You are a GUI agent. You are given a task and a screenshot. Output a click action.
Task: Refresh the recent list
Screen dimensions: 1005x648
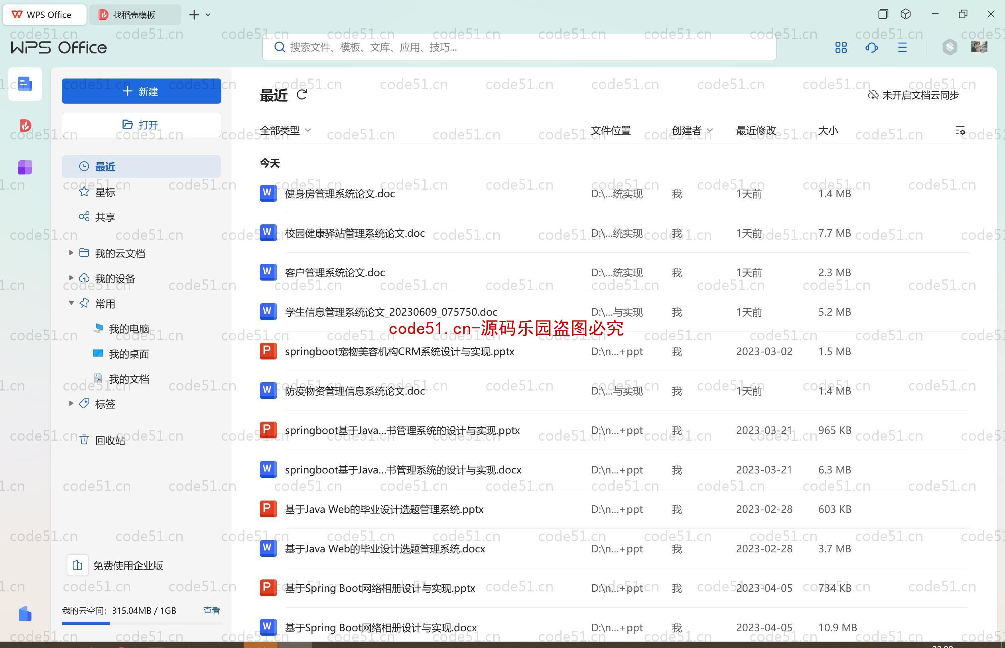(302, 95)
